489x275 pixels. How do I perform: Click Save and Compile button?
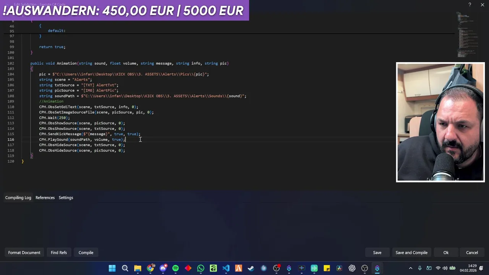pos(411,252)
